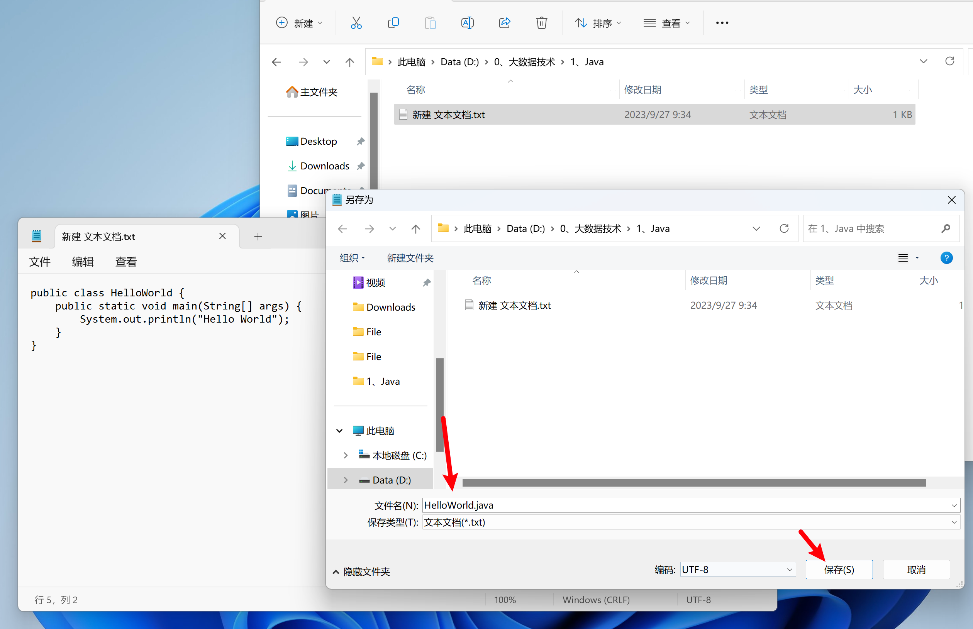Open the 编码 UTF-8 encoding dropdown

pos(737,569)
